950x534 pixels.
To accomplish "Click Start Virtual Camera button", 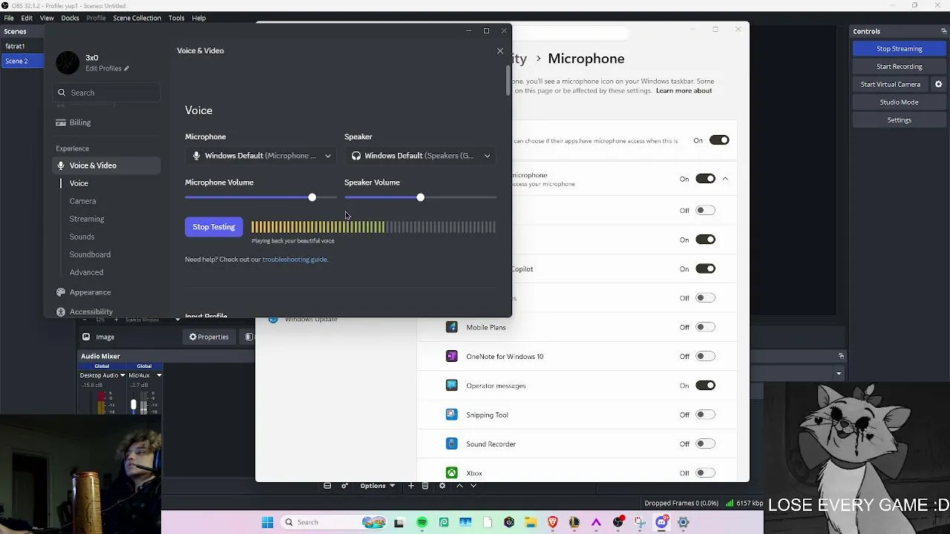I will [891, 85].
